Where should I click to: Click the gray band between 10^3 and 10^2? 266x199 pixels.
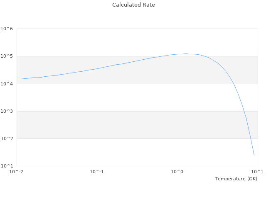coord(125,125)
